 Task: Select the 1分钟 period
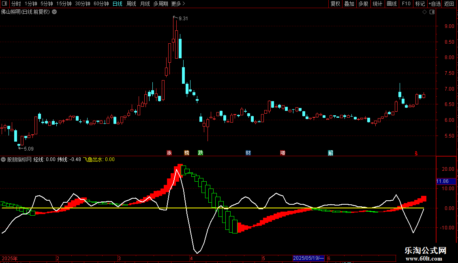31,4
